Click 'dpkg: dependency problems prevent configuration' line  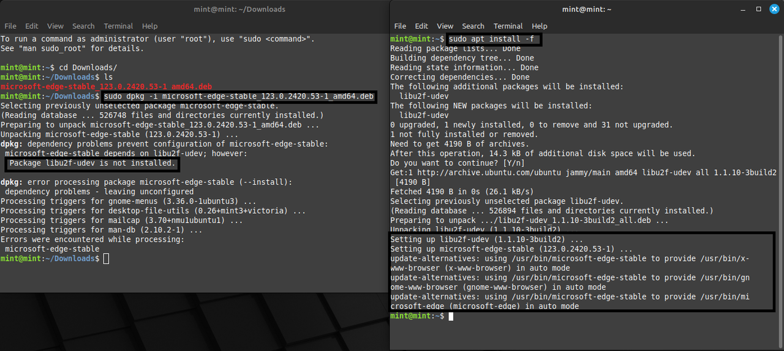coord(164,145)
